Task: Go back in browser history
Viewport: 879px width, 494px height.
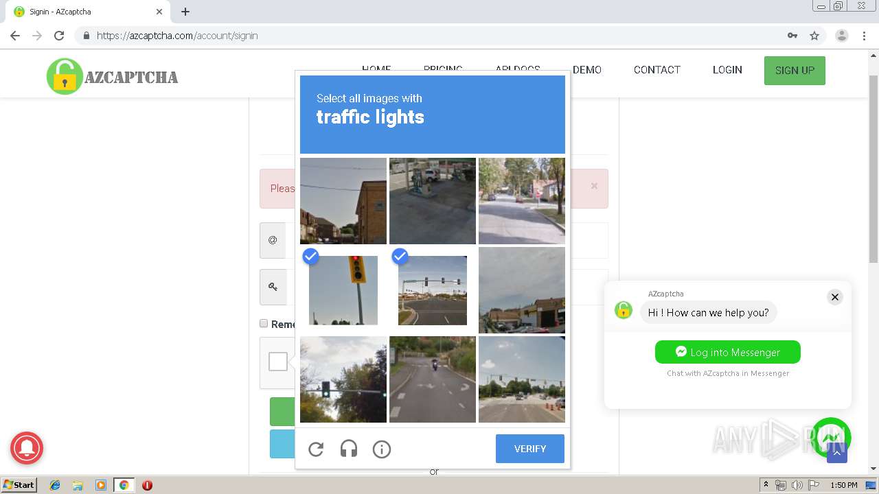Action: pos(15,36)
